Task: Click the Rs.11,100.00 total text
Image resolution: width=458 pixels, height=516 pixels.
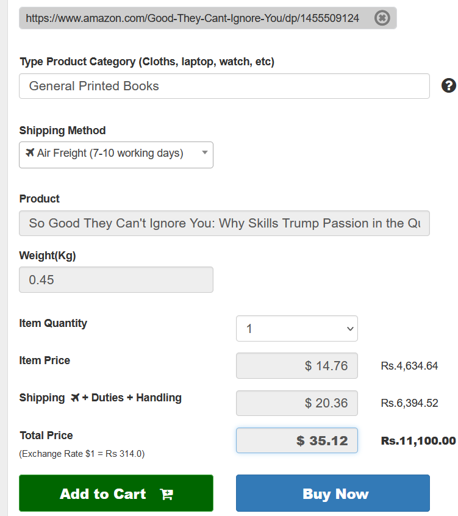Action: click(418, 440)
